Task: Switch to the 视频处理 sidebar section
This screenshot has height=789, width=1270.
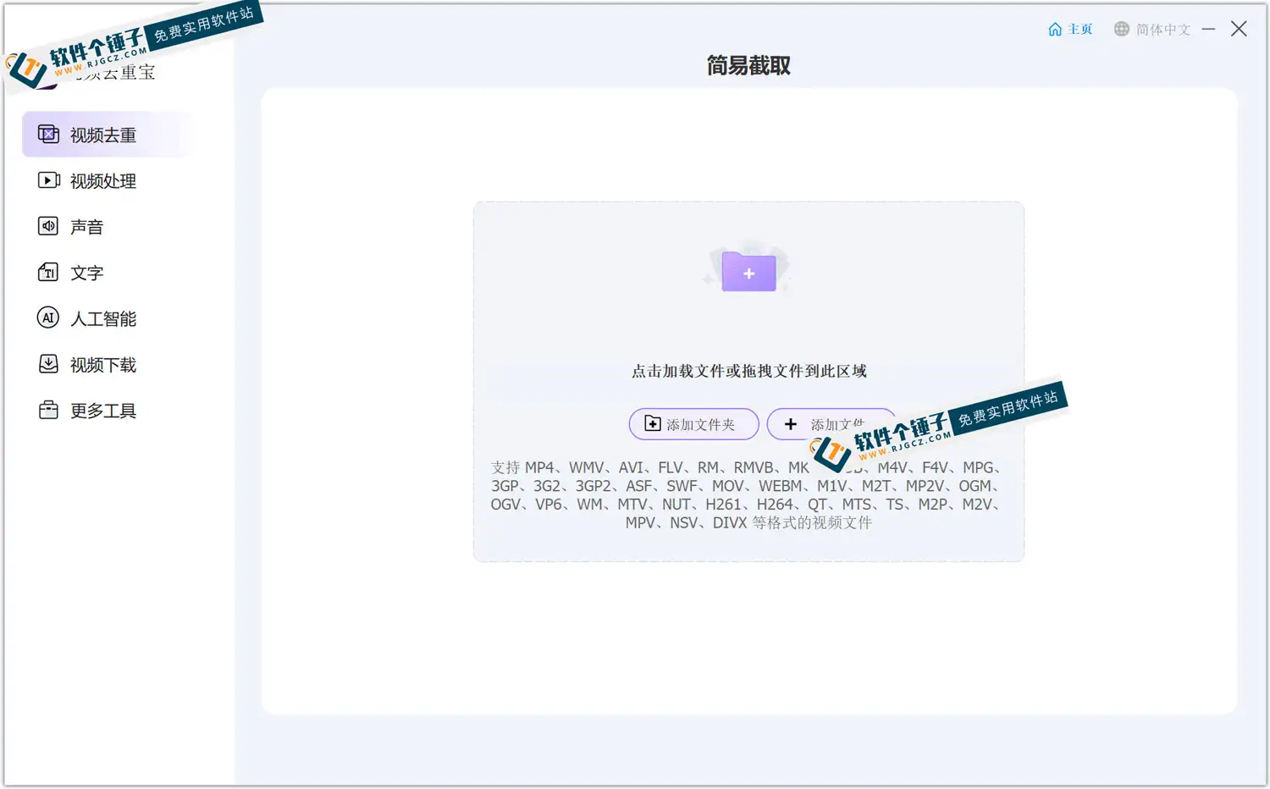Action: coord(102,179)
